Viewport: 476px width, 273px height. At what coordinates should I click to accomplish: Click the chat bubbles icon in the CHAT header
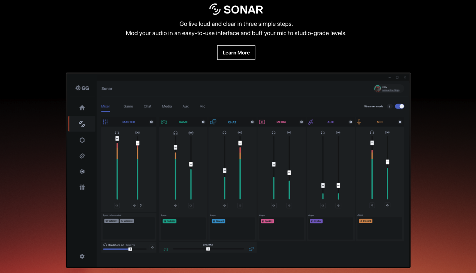pos(213,122)
